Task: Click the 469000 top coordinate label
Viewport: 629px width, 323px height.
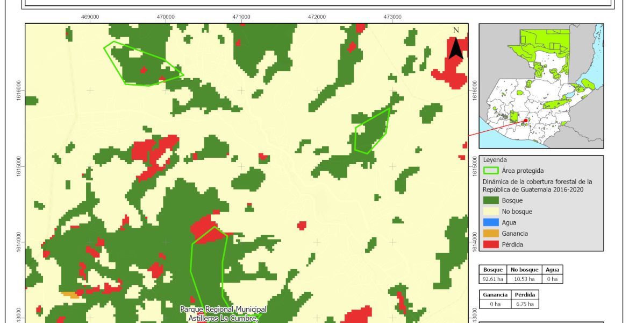Action: (x=90, y=17)
